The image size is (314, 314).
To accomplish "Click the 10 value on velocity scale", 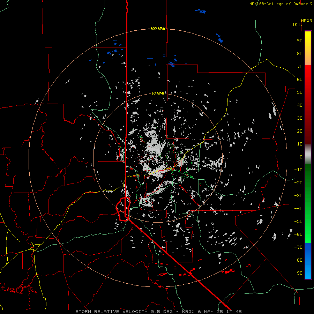I will point(300,144).
